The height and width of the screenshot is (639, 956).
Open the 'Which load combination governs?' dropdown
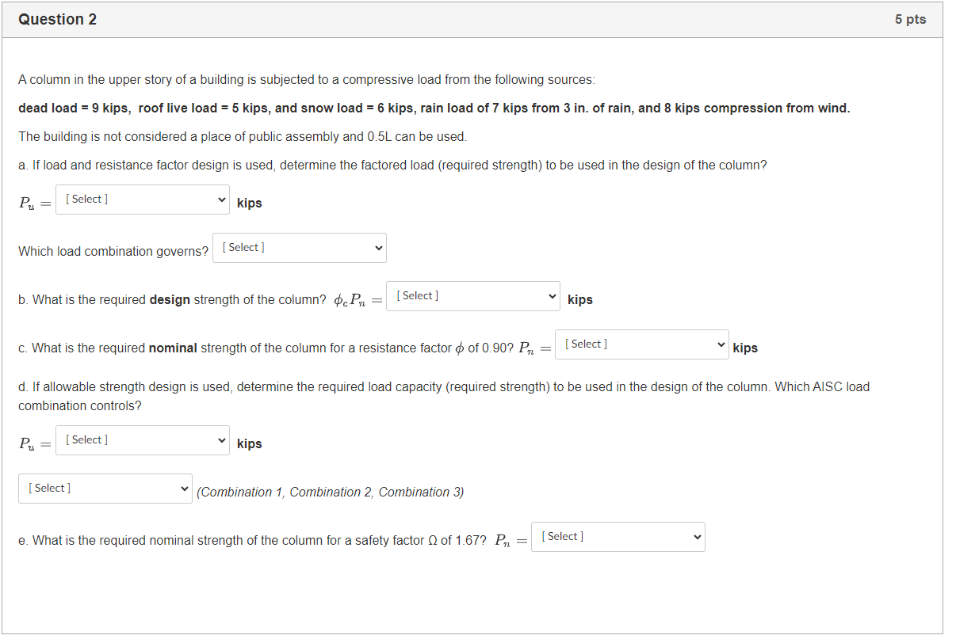(x=300, y=248)
